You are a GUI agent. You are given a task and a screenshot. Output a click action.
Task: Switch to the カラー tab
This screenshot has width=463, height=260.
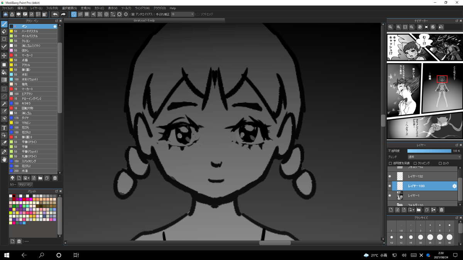13,185
